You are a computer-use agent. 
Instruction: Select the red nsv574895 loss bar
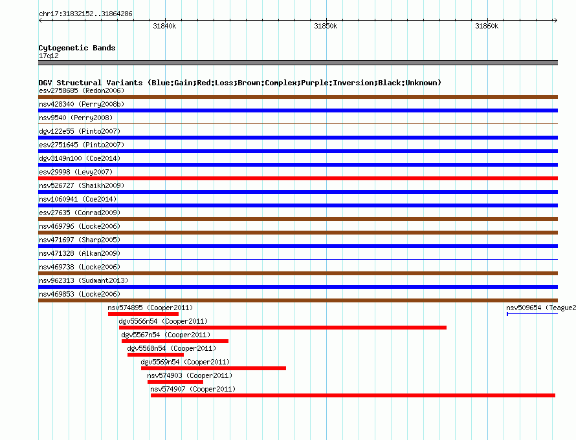143,314
